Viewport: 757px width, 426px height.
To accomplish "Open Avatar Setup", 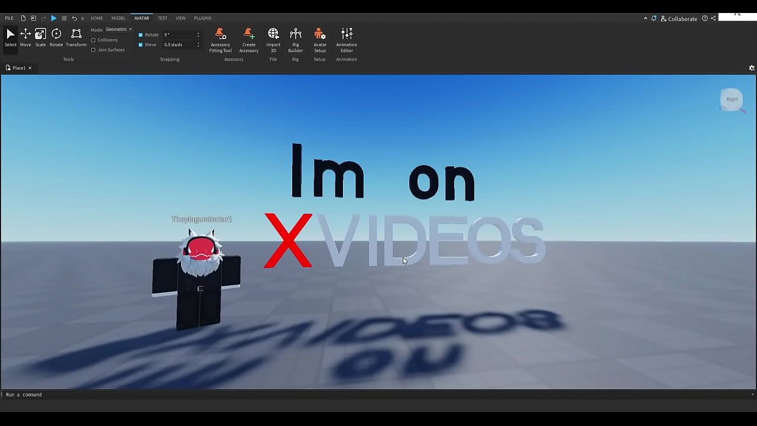I will click(x=320, y=40).
